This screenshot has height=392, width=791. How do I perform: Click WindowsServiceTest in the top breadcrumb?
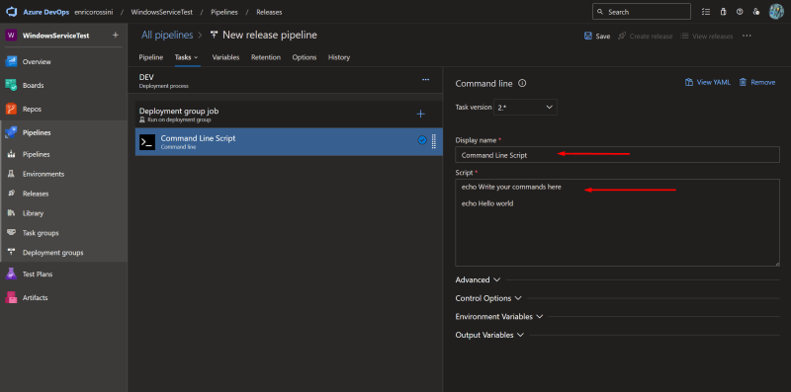tap(161, 12)
